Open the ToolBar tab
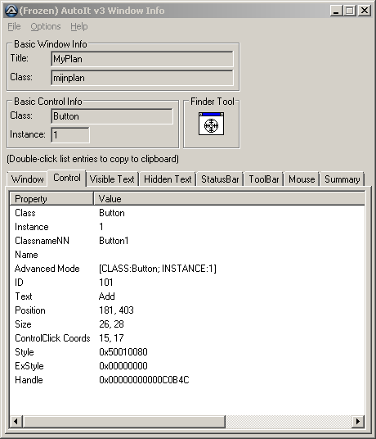The image size is (376, 439). pyautogui.click(x=264, y=179)
